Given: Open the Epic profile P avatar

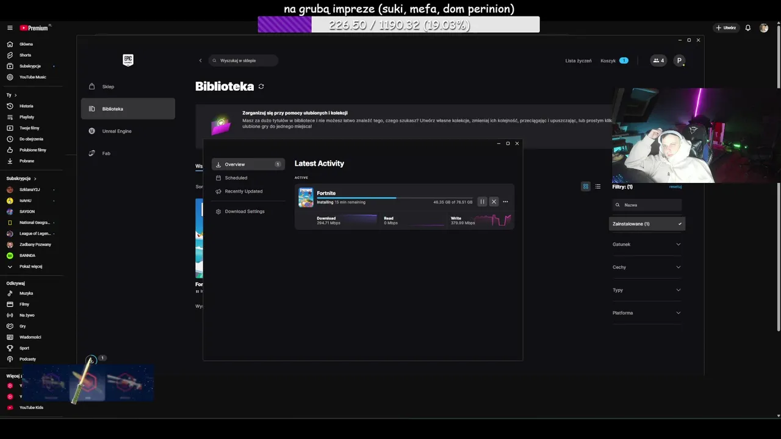Looking at the screenshot, I should point(679,60).
